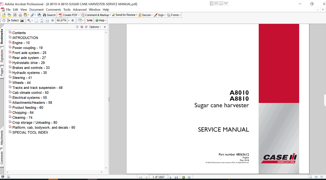The image size is (326, 180).
Task: Click the Zoom In magnifier tool
Action: tap(29, 20)
